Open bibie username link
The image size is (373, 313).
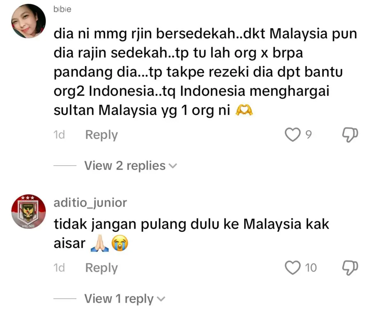point(62,9)
